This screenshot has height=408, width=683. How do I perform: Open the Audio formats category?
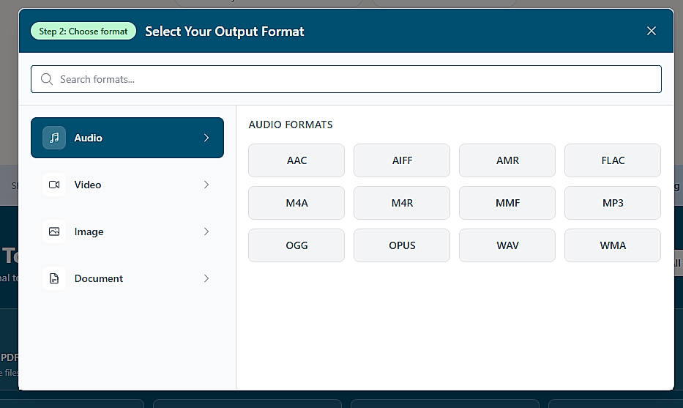(x=127, y=138)
